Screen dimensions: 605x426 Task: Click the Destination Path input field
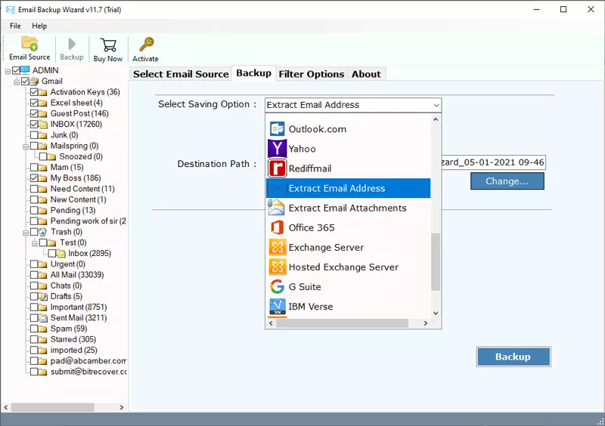click(493, 162)
